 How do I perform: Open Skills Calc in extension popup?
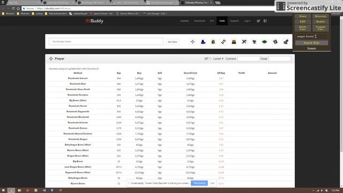click(303, 28)
